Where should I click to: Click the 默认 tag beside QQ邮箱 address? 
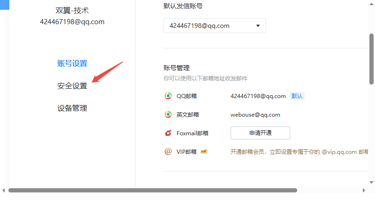(x=297, y=96)
